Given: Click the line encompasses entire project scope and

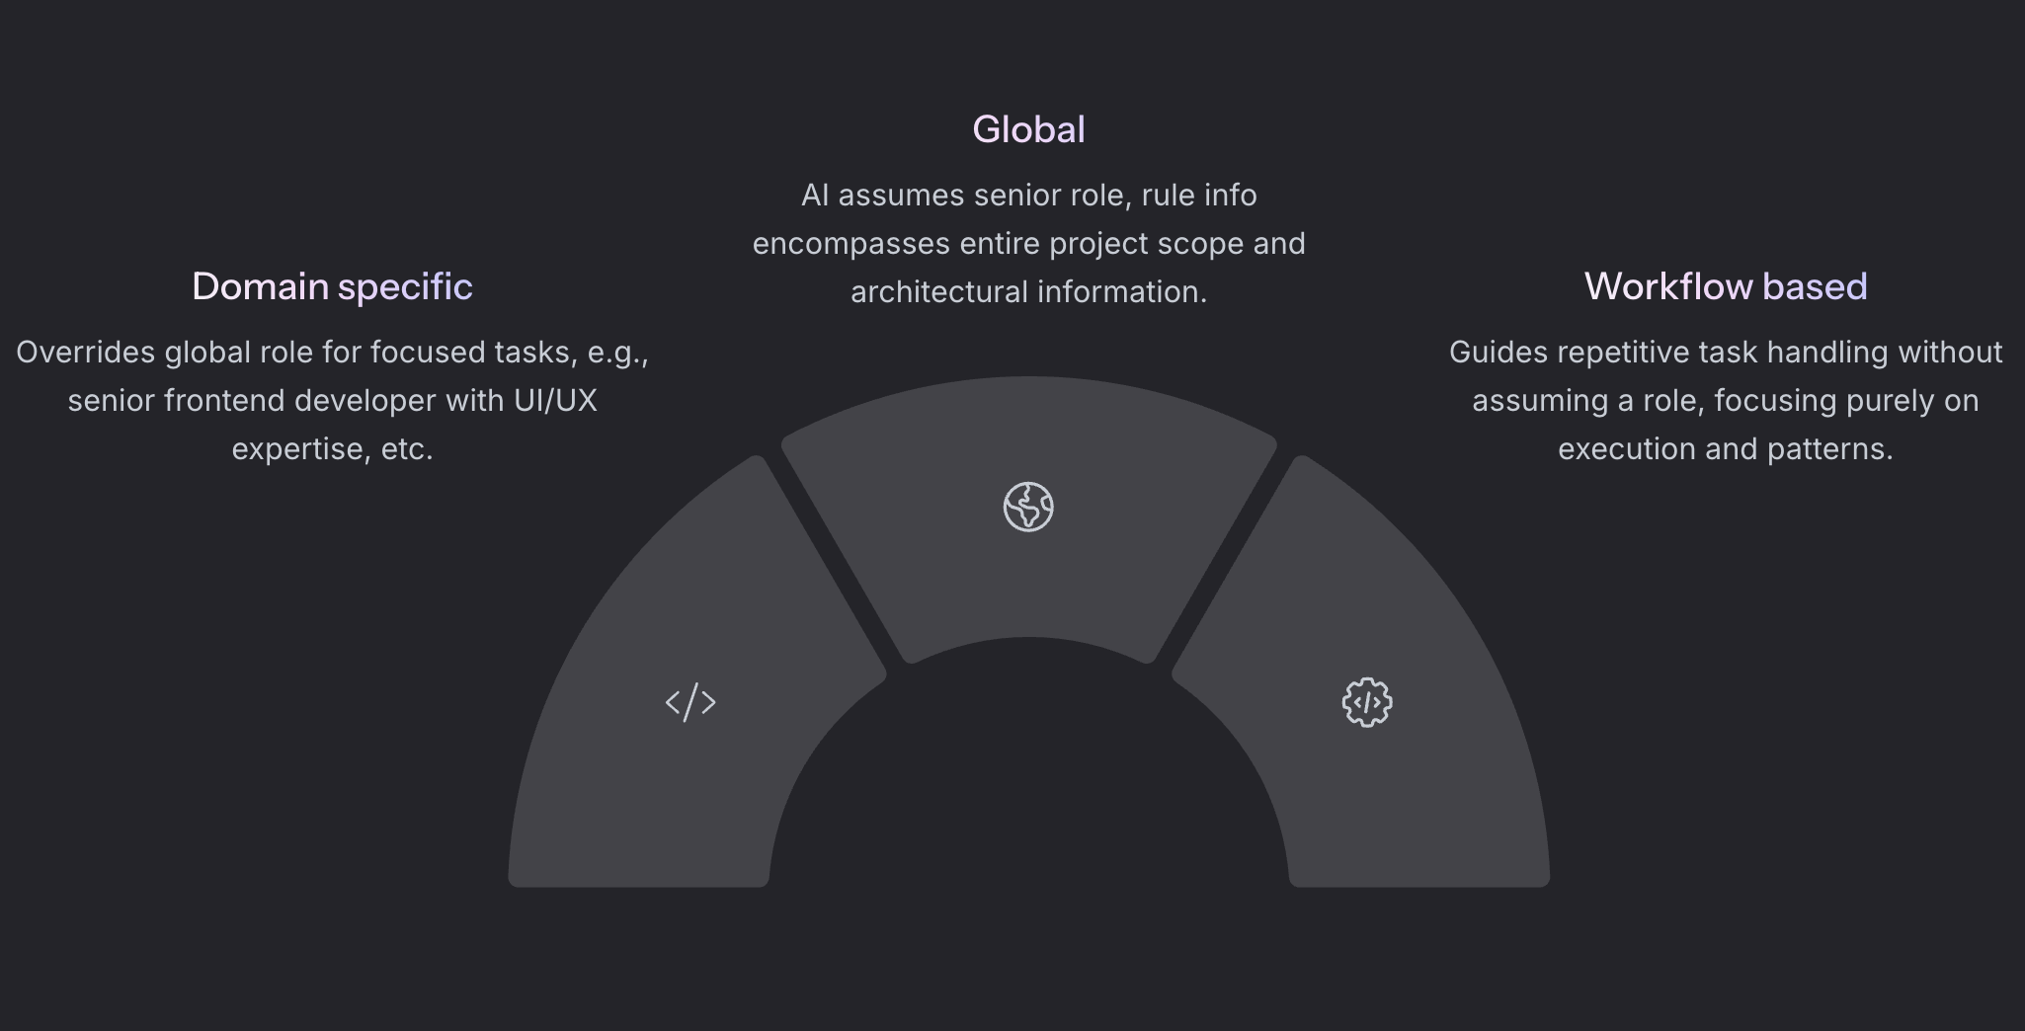Looking at the screenshot, I should pyautogui.click(x=1028, y=244).
